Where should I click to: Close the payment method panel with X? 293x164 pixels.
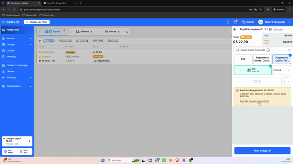[x=289, y=50]
